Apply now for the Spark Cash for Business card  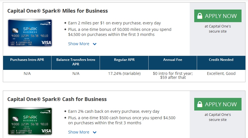218,104
